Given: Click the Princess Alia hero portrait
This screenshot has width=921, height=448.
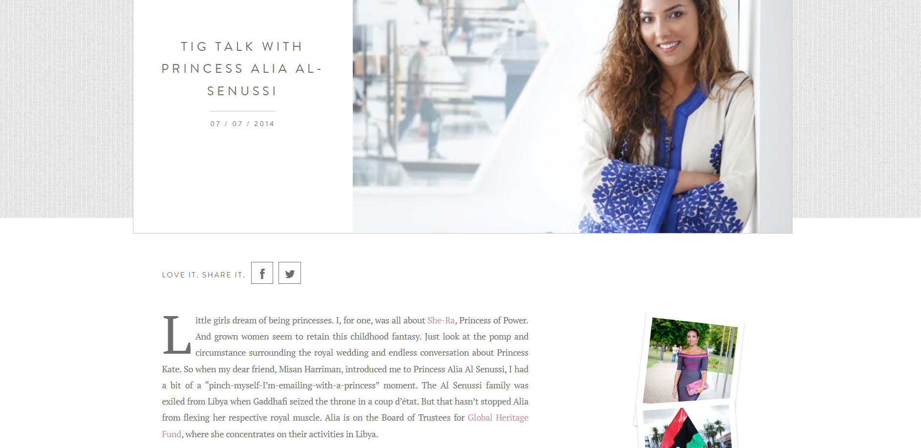Looking at the screenshot, I should click(572, 116).
